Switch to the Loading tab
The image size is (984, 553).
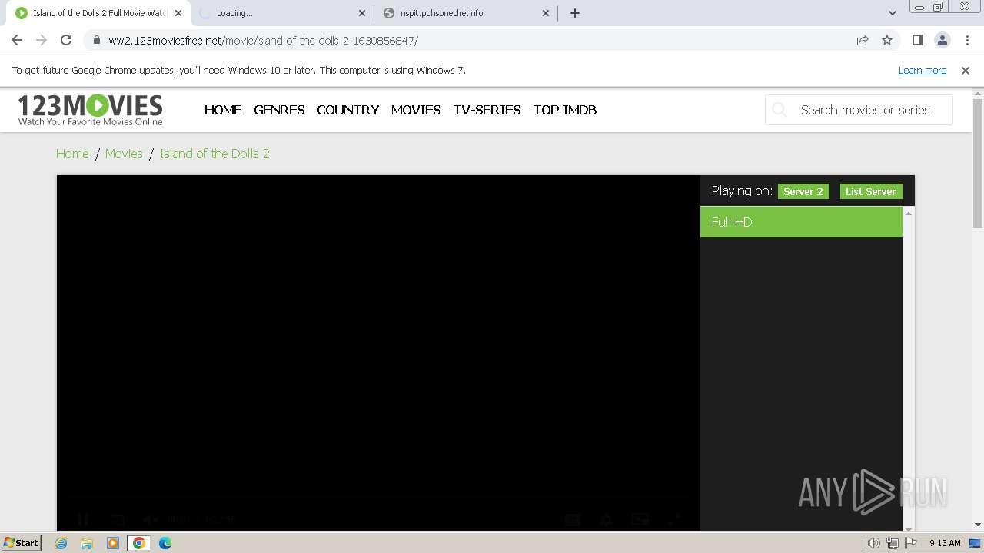282,13
